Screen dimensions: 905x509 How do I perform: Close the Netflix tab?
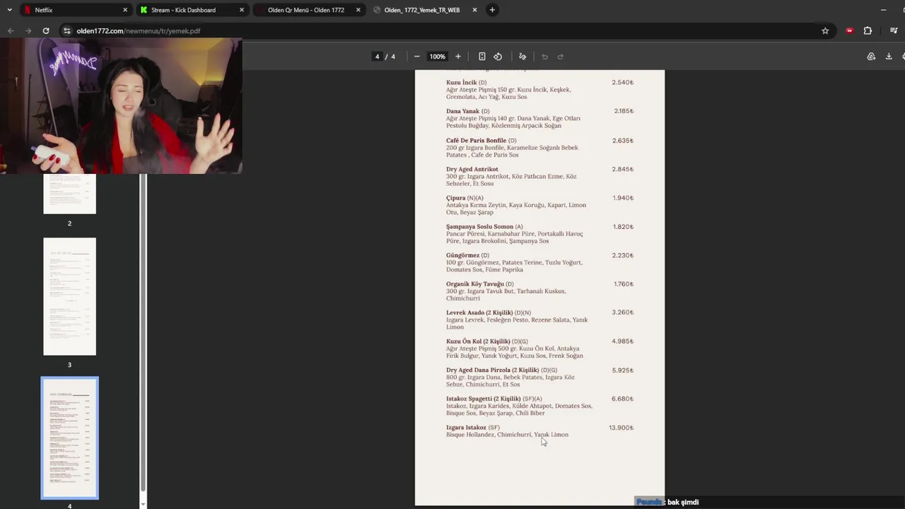tap(125, 10)
